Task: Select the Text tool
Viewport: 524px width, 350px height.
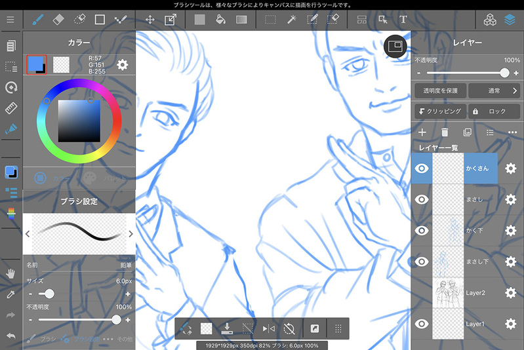Action: tap(403, 20)
